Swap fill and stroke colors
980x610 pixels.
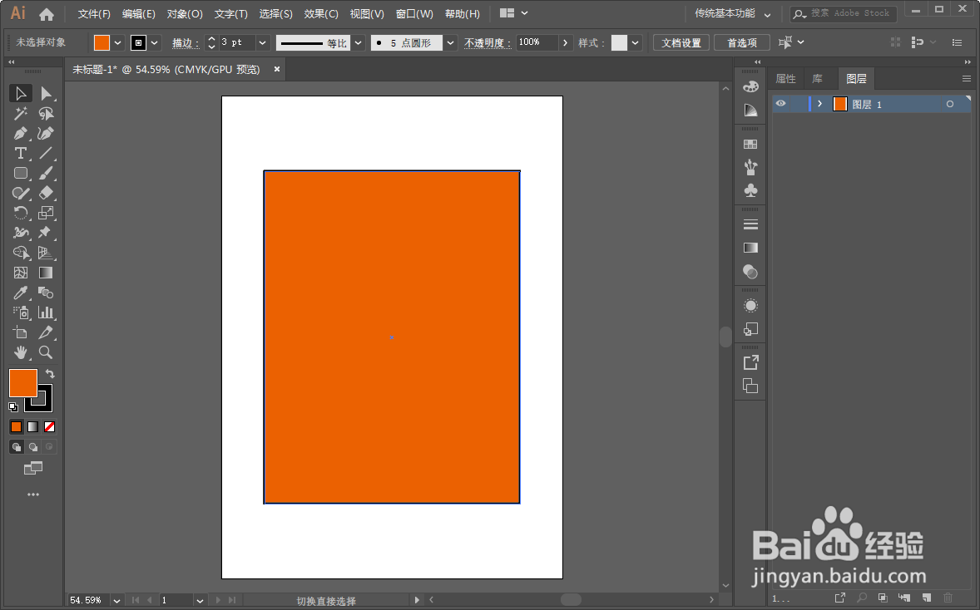click(50, 373)
